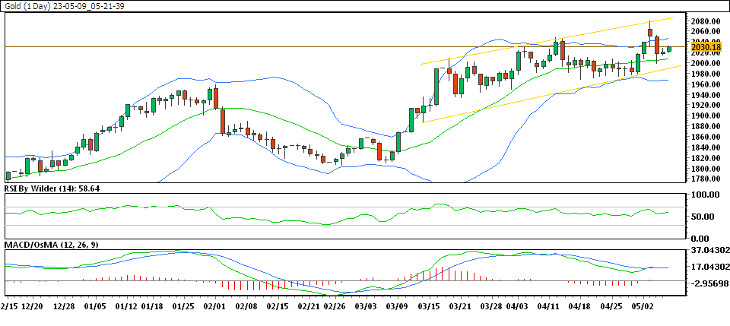This screenshot has height=326, width=730.
Task: Click the 02/08 date label
Action: tap(246, 308)
